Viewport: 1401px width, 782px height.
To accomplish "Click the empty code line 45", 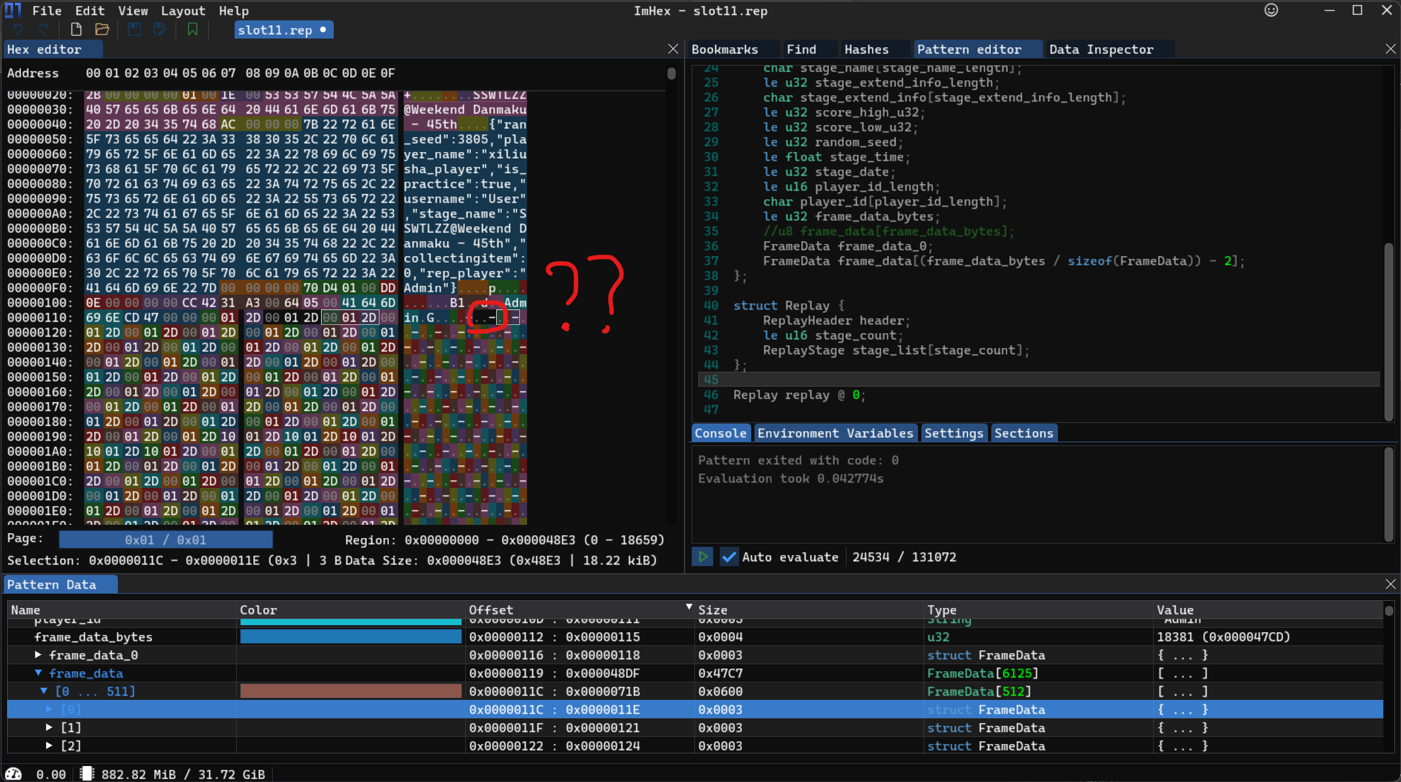I will coord(1039,379).
